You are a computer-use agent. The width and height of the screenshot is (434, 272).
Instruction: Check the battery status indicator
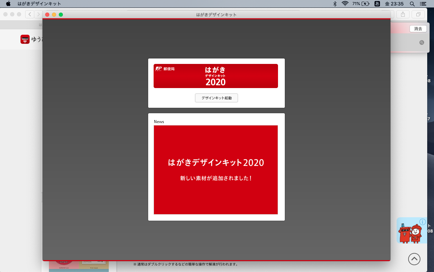point(361,4)
